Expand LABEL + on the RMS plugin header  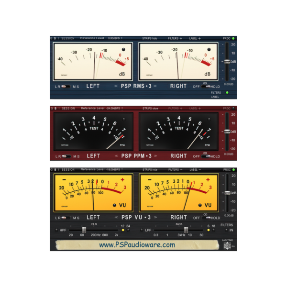(x=195, y=38)
